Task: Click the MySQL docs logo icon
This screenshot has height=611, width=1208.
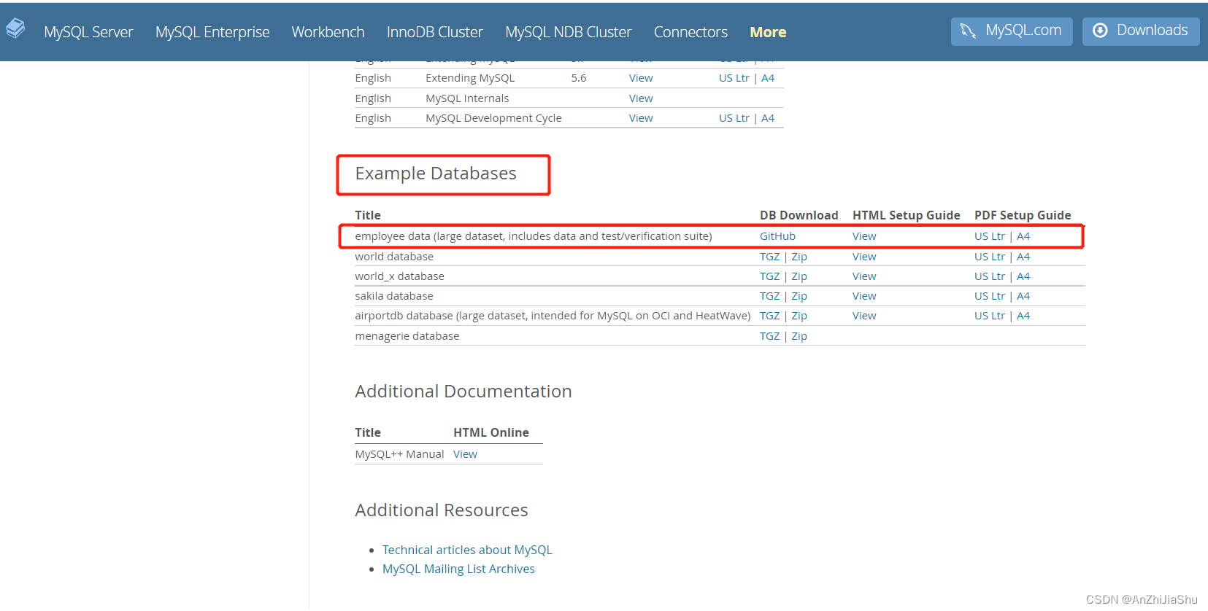Action: pyautogui.click(x=15, y=29)
